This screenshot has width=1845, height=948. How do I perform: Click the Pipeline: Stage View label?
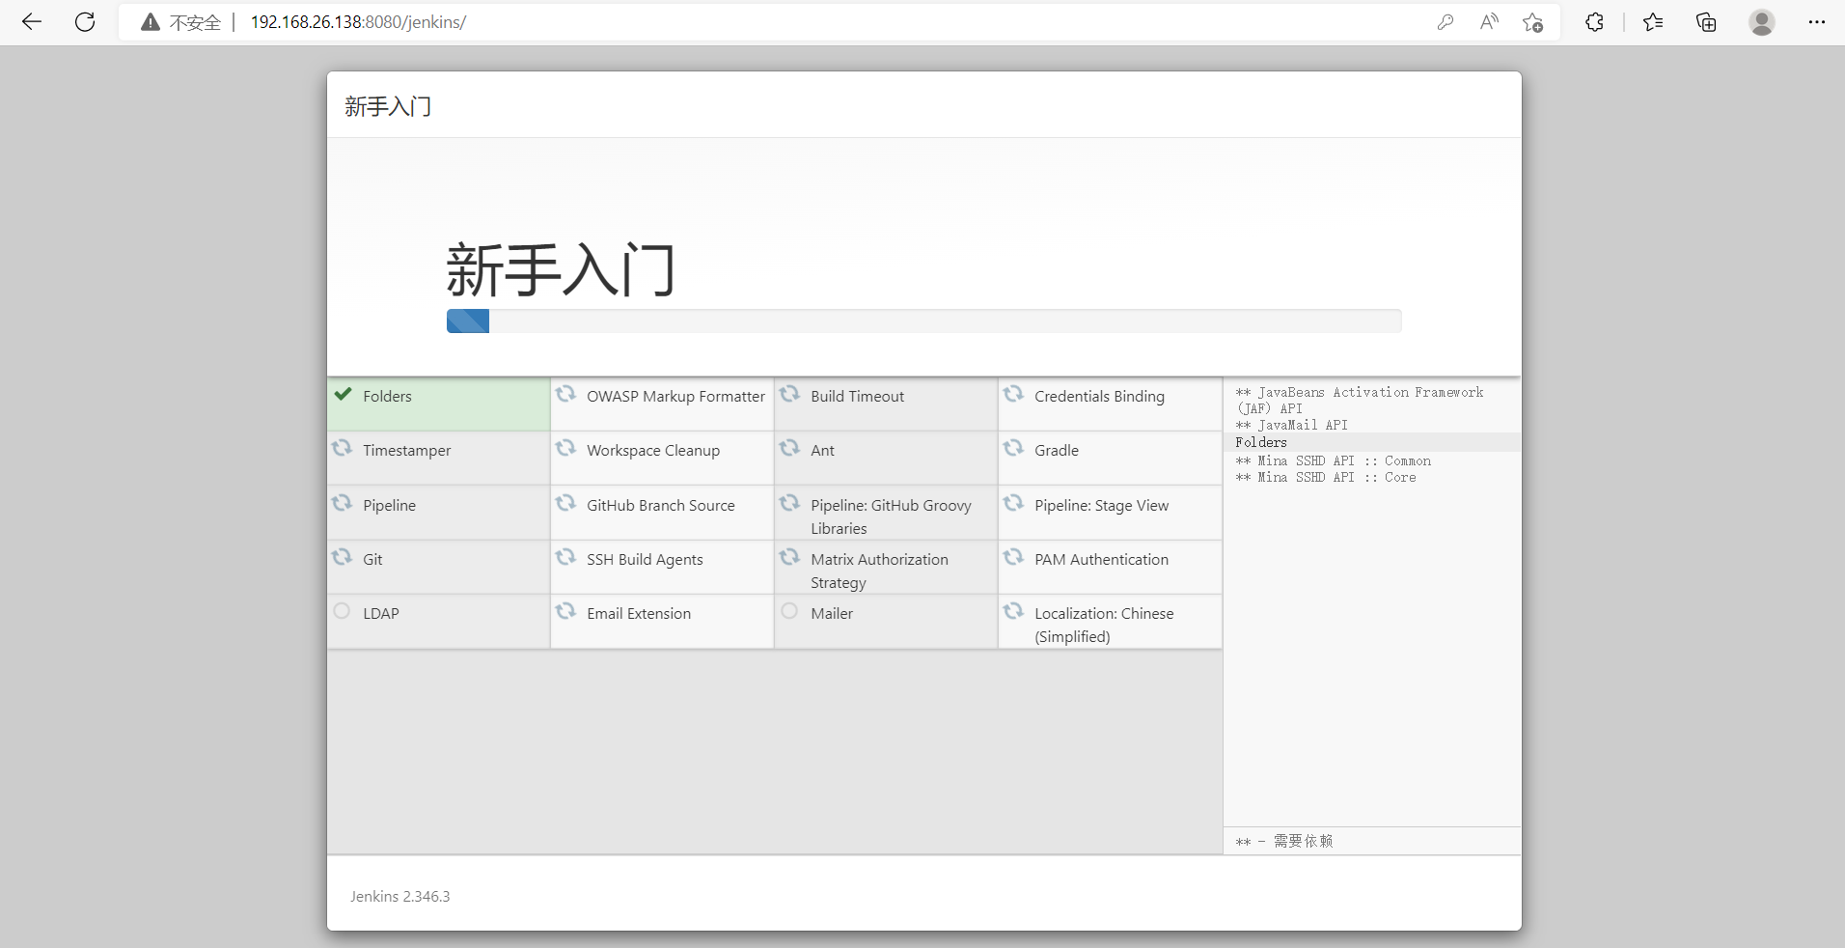point(1101,506)
